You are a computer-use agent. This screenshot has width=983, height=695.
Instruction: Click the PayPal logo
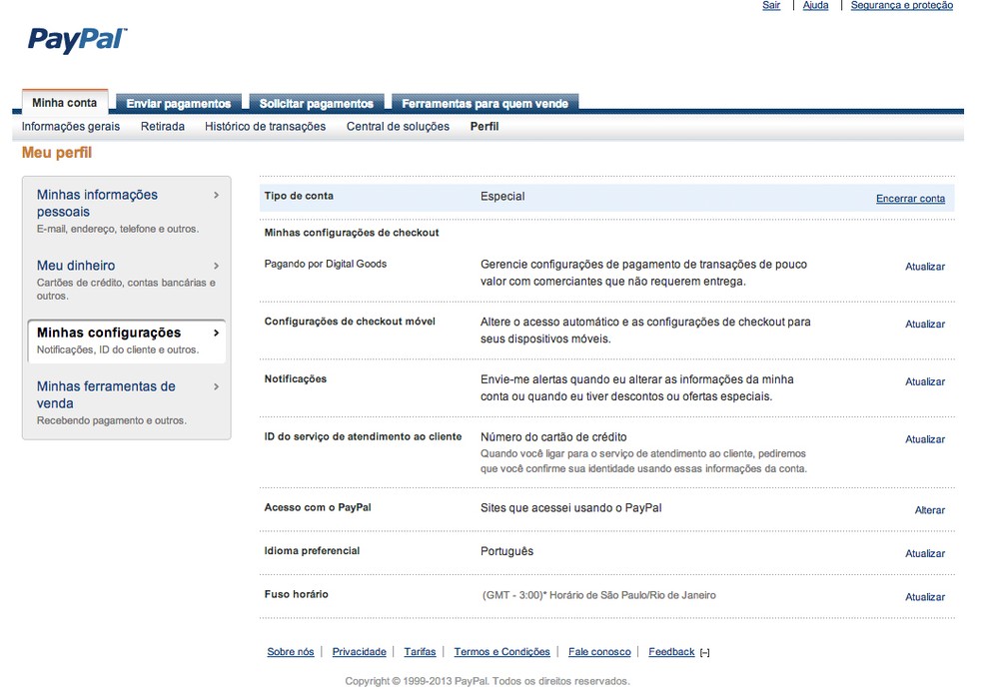pos(77,40)
